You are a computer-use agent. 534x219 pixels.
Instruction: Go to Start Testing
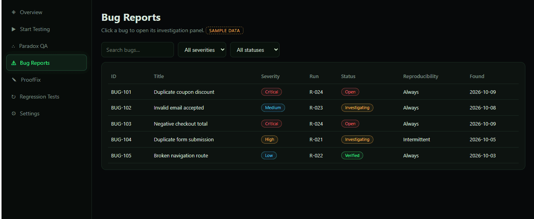coord(46,29)
